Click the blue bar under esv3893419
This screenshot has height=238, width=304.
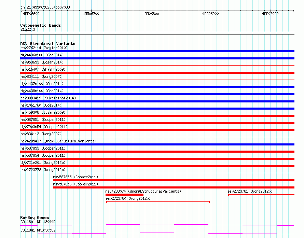(x=157, y=101)
